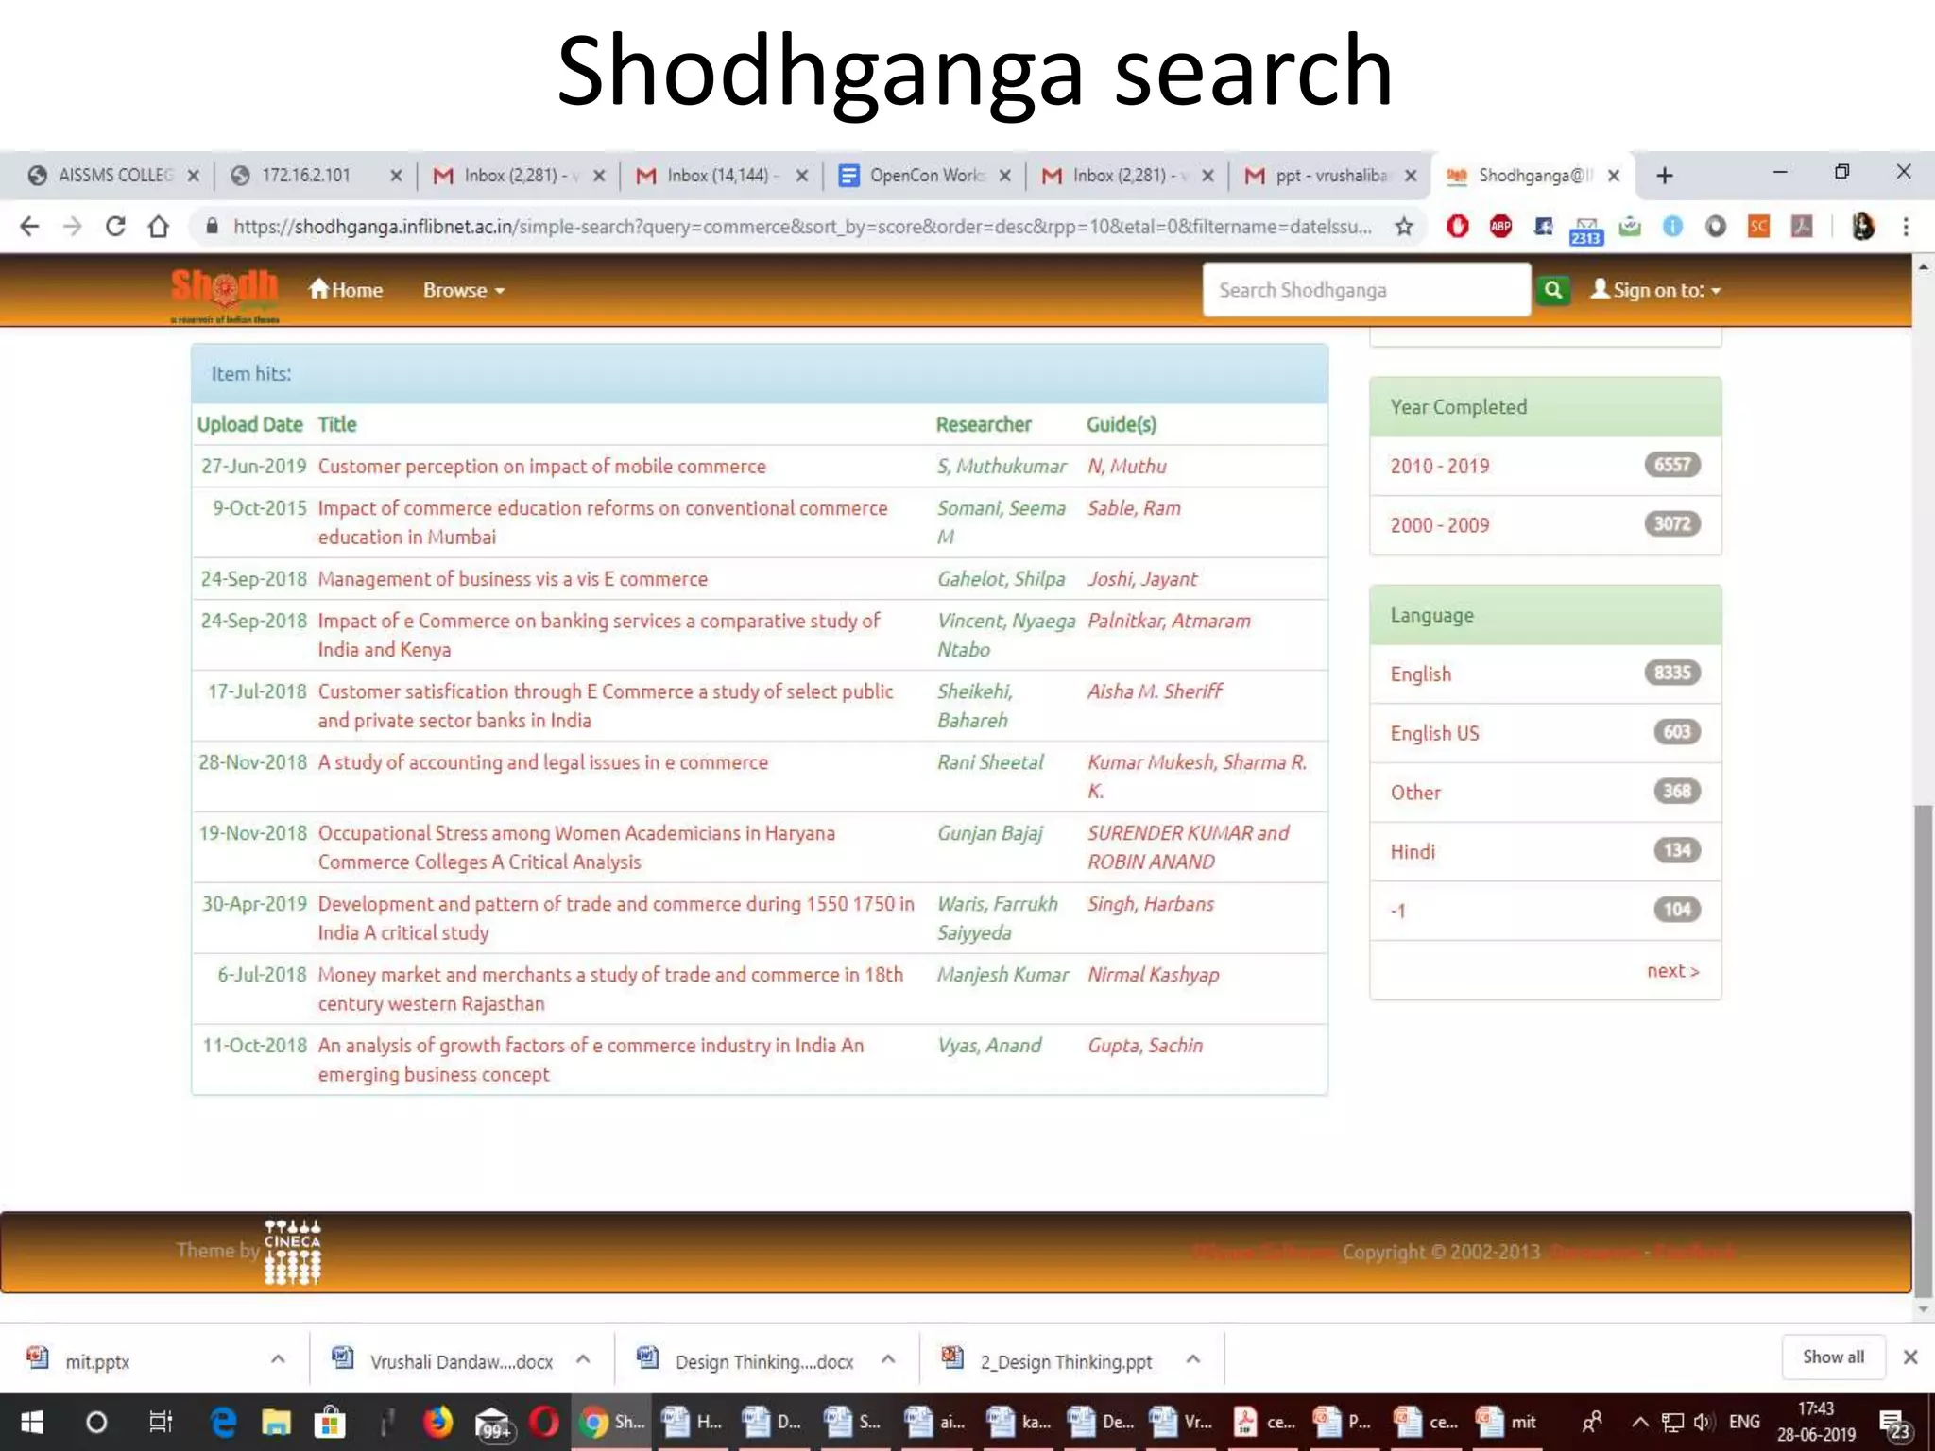Open the ABP adblock extension icon
This screenshot has height=1451, width=1935.
(1500, 227)
